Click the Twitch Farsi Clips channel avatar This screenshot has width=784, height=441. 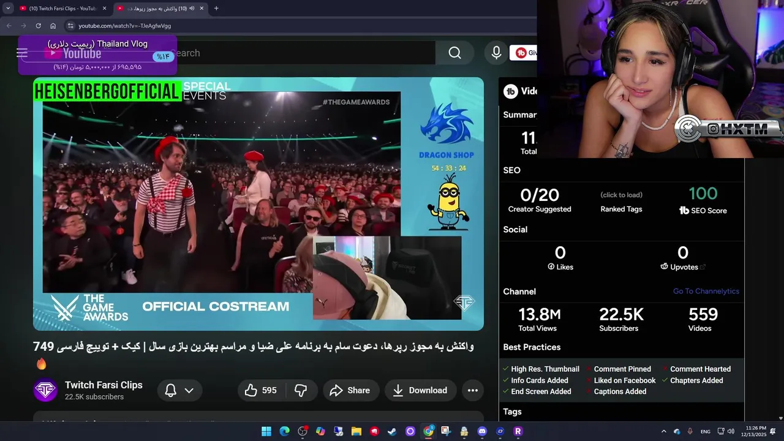(x=45, y=390)
